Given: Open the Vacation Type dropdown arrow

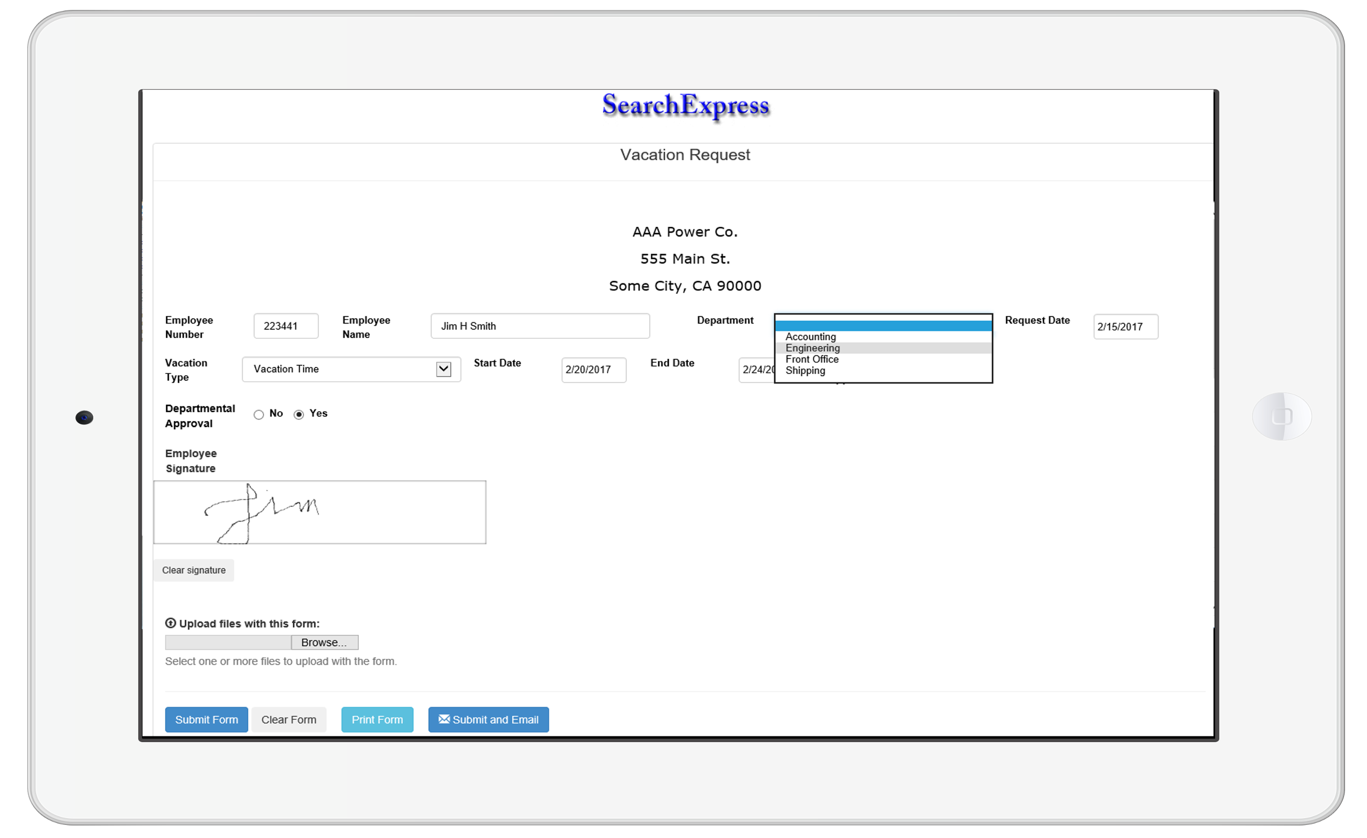Looking at the screenshot, I should coord(443,369).
